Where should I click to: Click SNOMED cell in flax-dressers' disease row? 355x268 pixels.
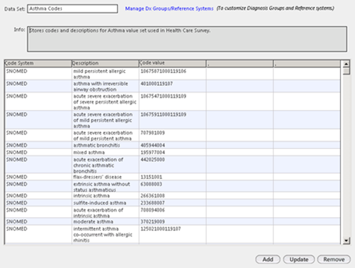point(38,177)
